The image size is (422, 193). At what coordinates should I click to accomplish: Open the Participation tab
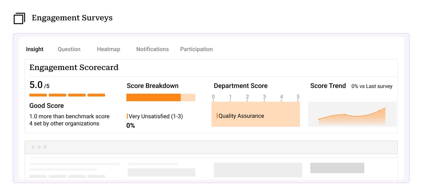pos(196,49)
